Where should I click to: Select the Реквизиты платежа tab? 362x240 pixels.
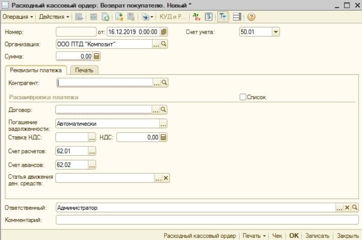[36, 70]
